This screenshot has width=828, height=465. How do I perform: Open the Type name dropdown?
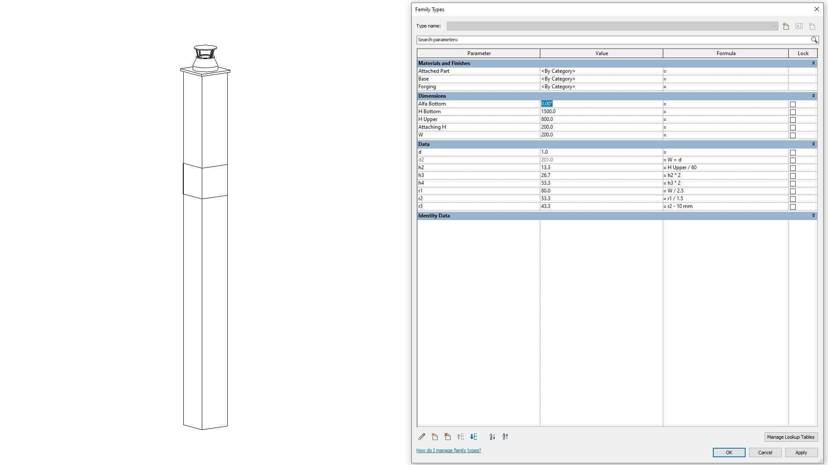point(774,26)
